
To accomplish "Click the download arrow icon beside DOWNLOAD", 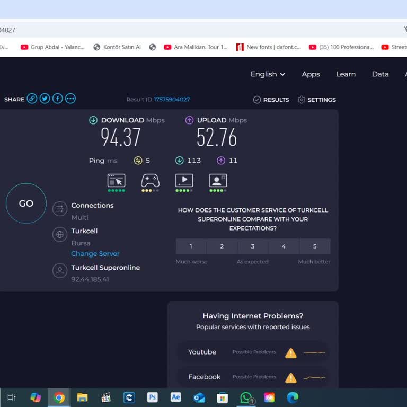I will [x=93, y=120].
